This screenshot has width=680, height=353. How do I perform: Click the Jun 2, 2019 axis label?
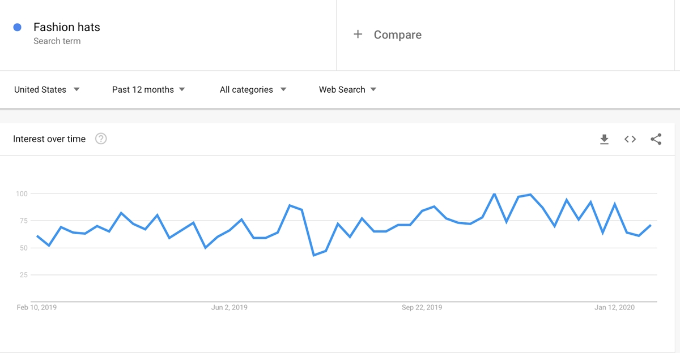[229, 308]
